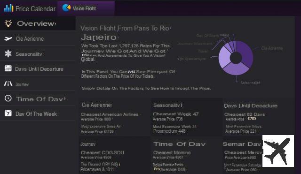Click the calendar icon for Days Until Departure
The image size is (301, 174).
point(8,68)
